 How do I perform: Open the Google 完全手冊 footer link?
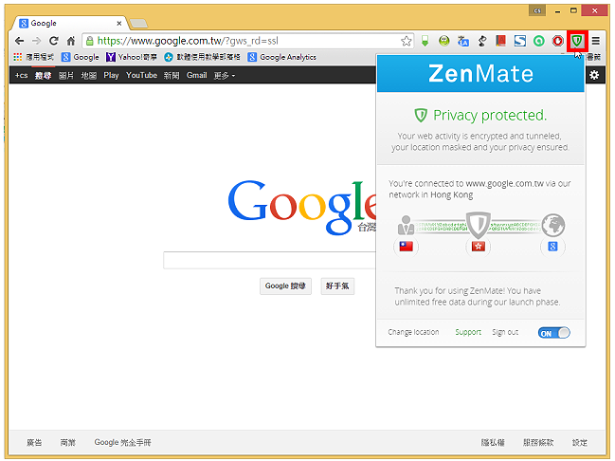point(122,443)
